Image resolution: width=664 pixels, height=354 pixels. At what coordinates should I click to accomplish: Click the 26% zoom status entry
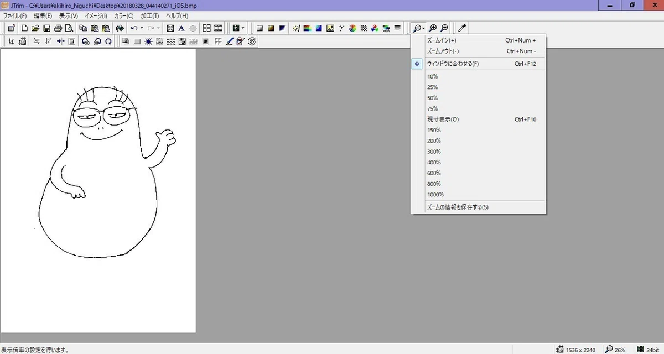coord(615,350)
